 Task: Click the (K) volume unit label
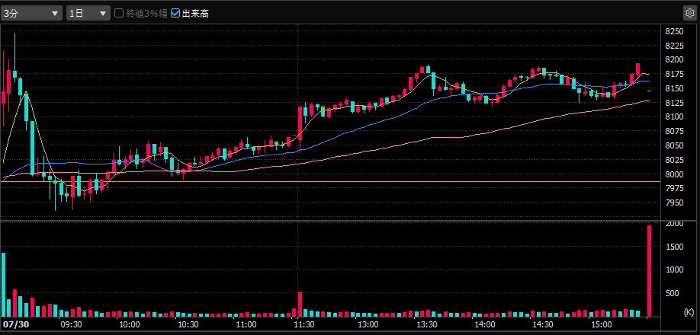tap(689, 312)
